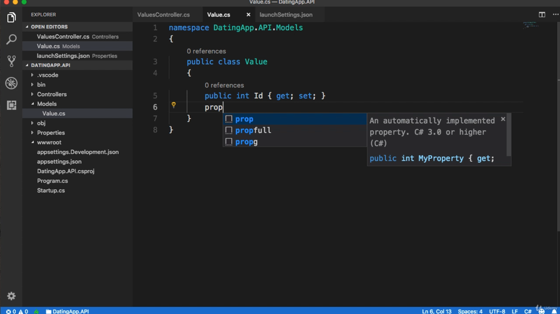Click the 0 references lens above class Value
560x314 pixels.
point(206,51)
